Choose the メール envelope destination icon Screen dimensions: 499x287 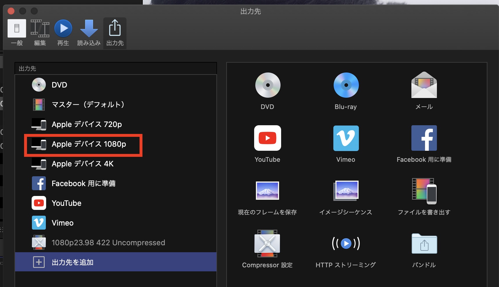coord(424,85)
